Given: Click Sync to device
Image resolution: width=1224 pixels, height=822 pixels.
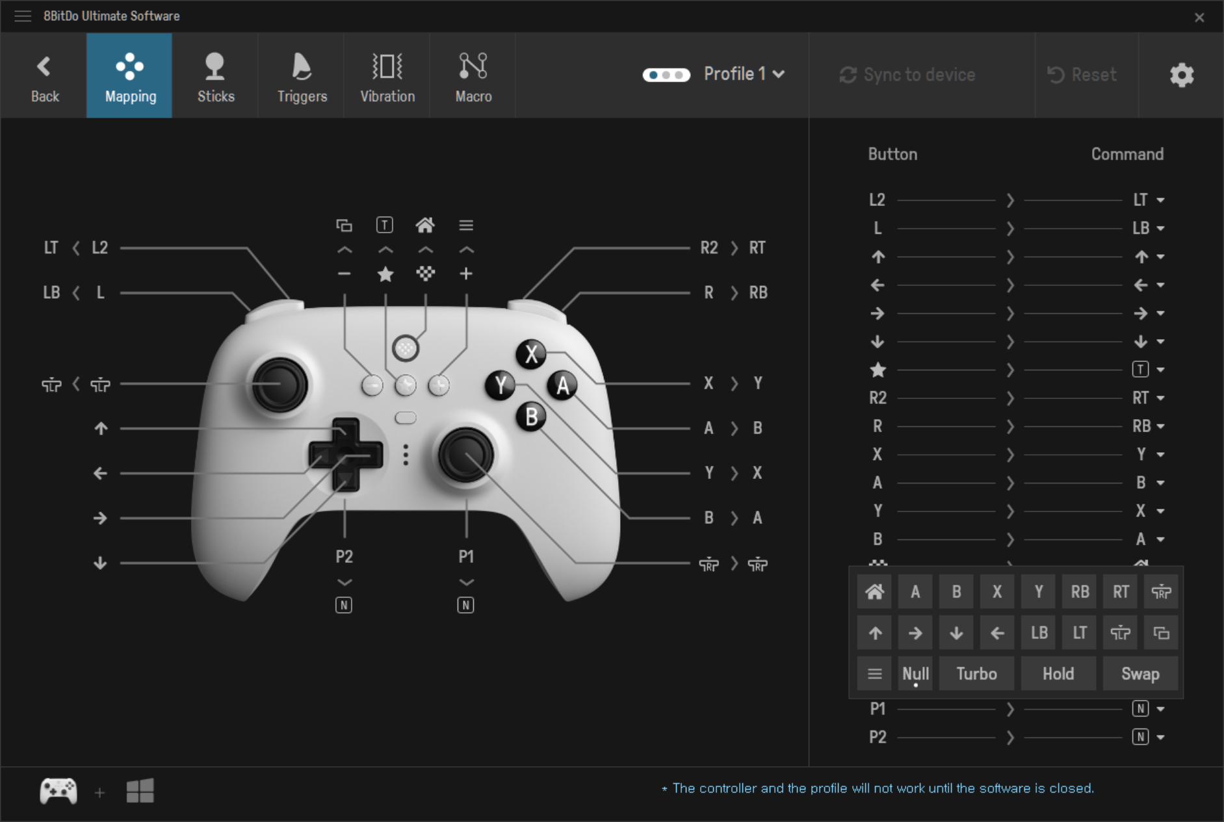Looking at the screenshot, I should pyautogui.click(x=907, y=75).
